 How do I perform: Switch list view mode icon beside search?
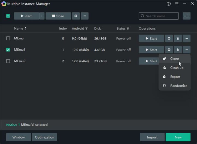187,16
